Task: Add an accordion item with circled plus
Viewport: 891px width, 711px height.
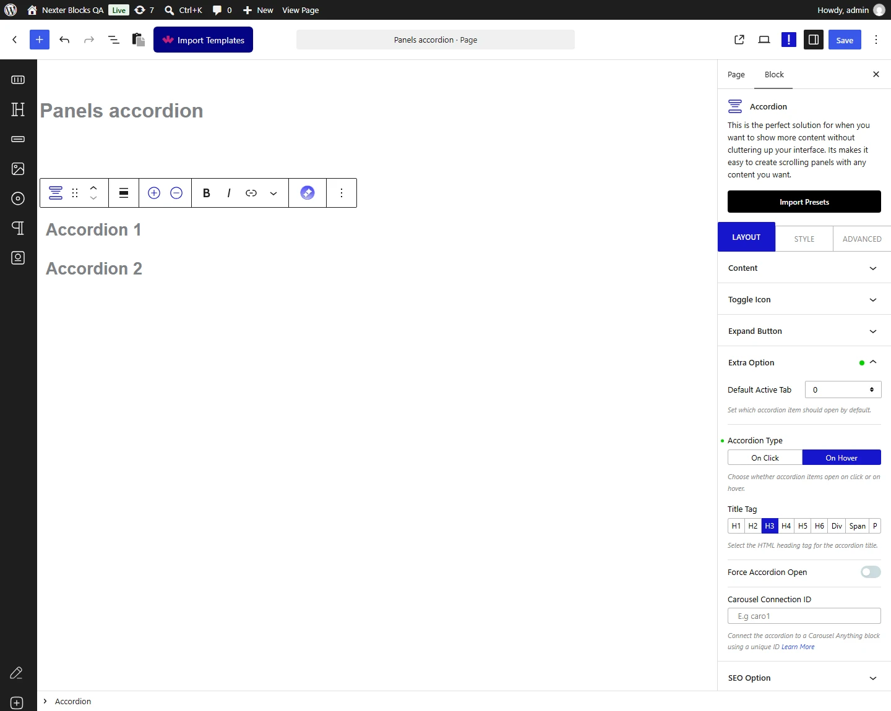Action: pos(154,193)
